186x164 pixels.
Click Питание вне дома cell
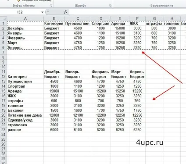[25, 115]
